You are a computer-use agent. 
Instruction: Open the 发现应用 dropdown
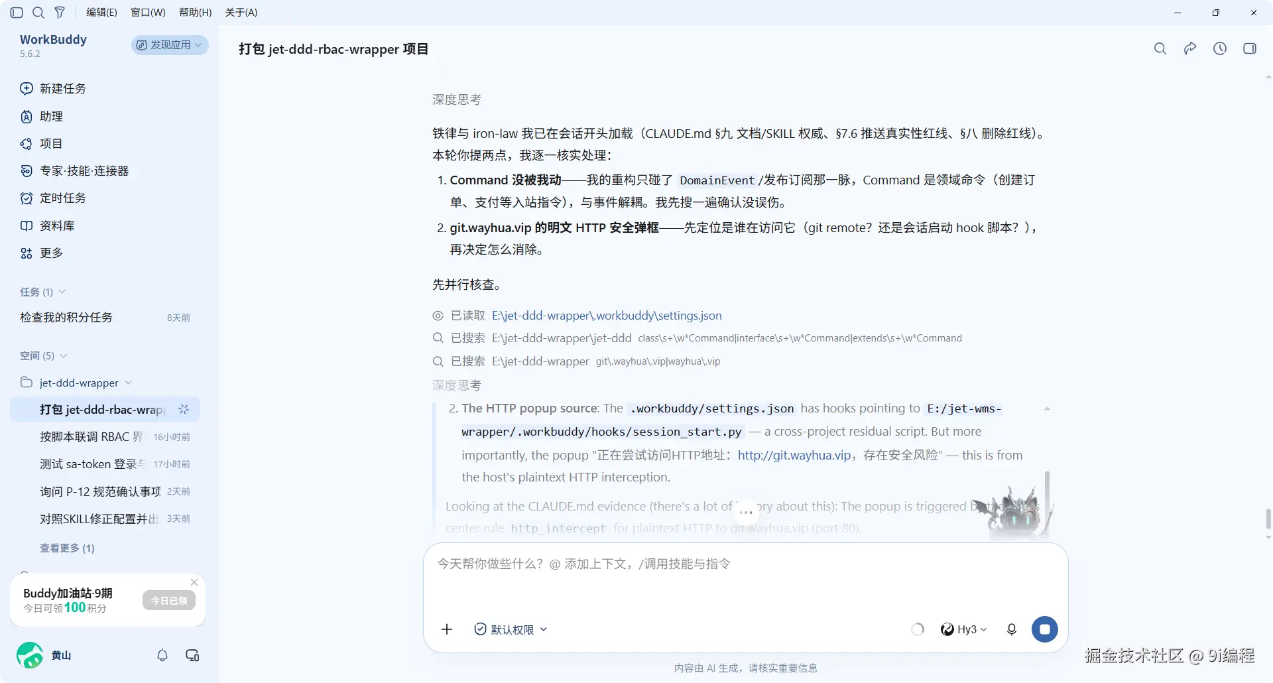click(x=170, y=44)
